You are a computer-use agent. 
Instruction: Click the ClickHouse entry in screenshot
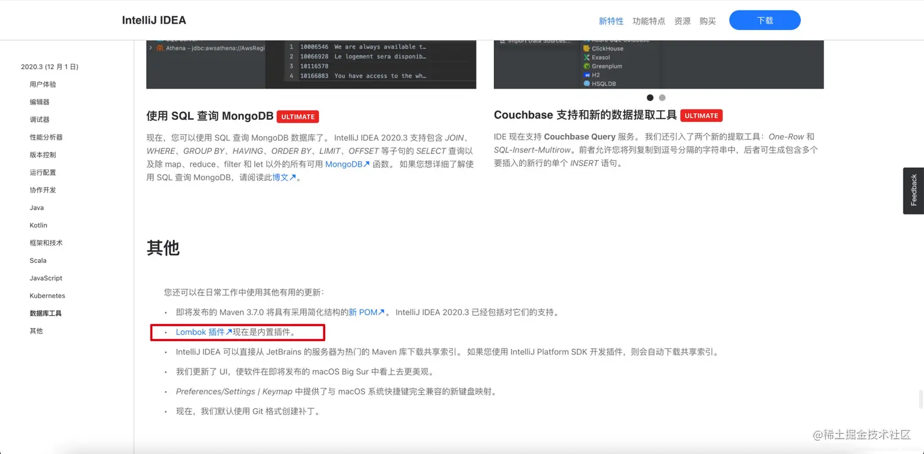603,49
